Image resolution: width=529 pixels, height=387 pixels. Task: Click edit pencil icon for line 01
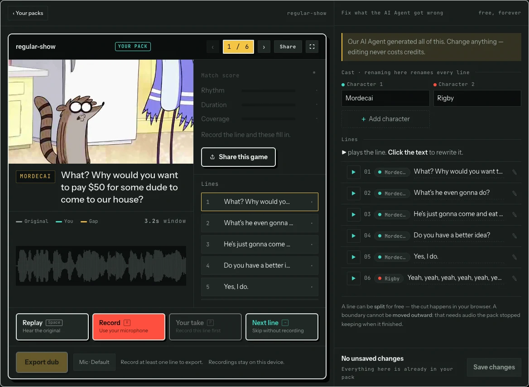click(x=515, y=172)
